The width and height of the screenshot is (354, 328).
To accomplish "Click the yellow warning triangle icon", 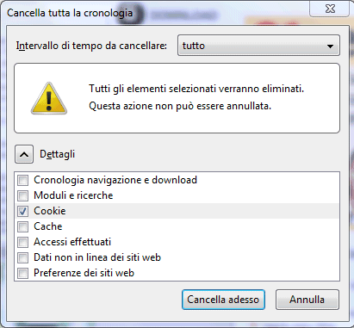I will pyautogui.click(x=49, y=98).
